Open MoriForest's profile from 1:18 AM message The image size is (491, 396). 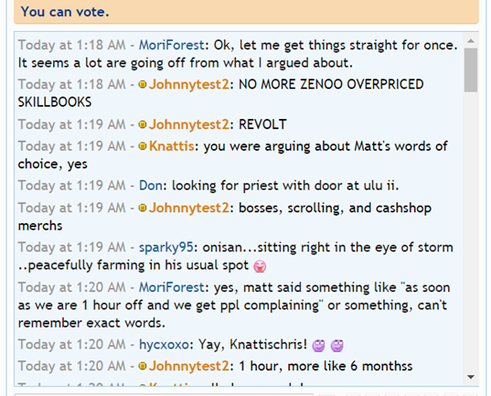[172, 45]
